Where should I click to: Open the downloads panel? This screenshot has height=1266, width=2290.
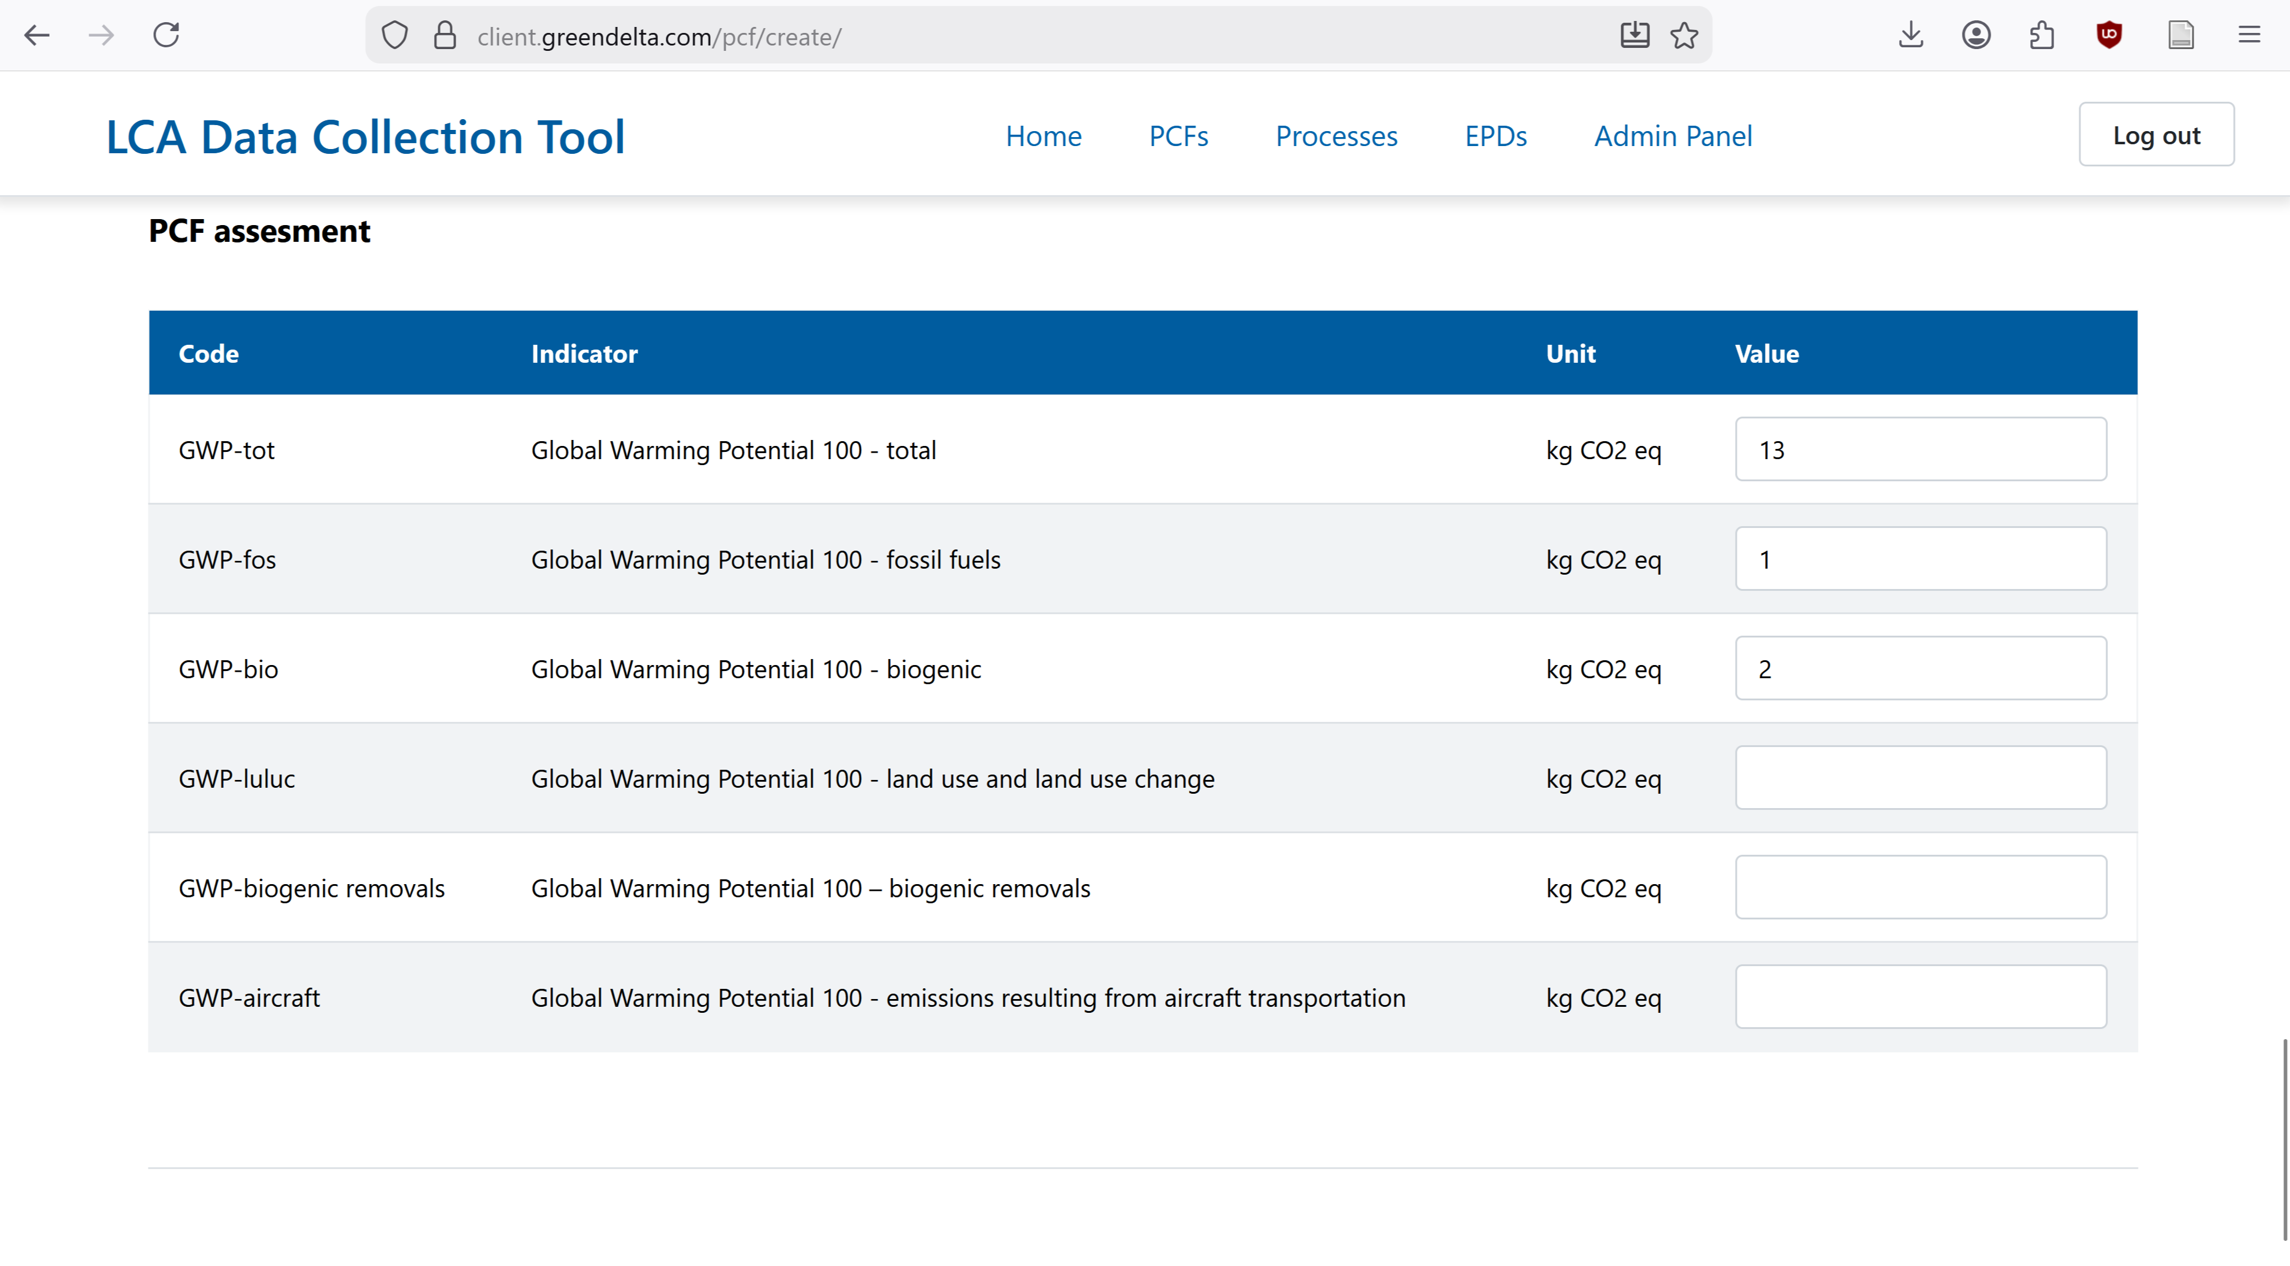click(x=1910, y=35)
